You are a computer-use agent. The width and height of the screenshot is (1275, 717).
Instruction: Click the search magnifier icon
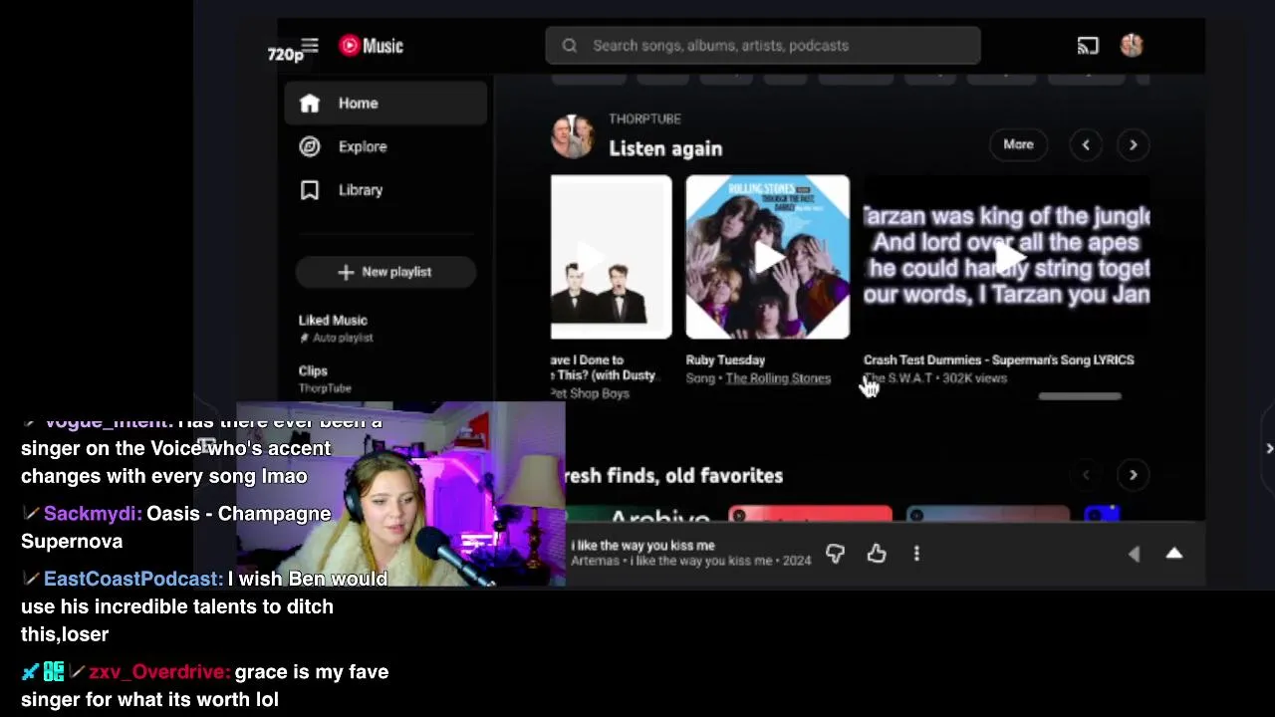(x=569, y=46)
